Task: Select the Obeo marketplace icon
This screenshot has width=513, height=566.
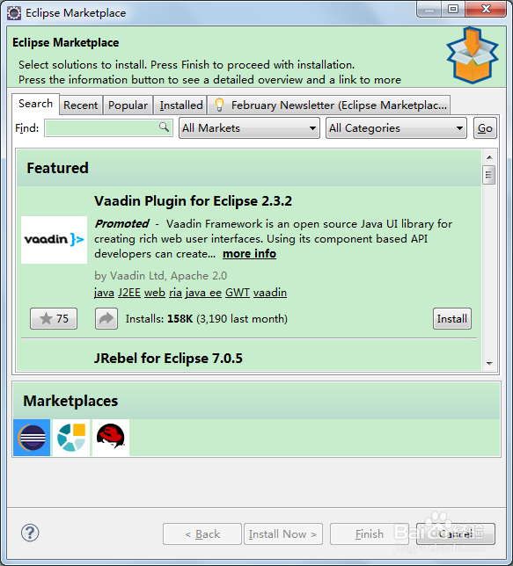Action: [71, 438]
